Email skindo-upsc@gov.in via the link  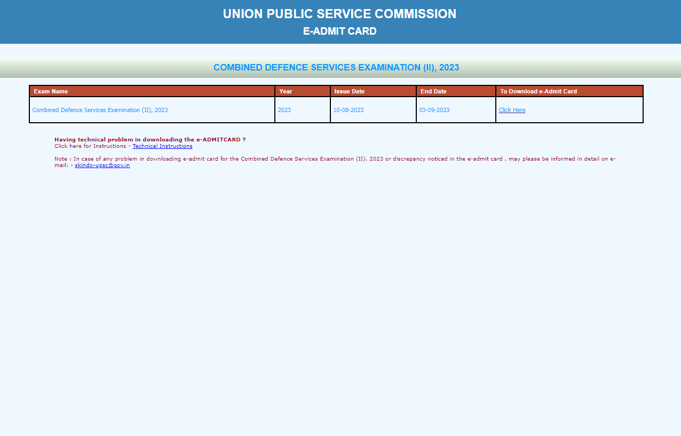click(x=102, y=165)
